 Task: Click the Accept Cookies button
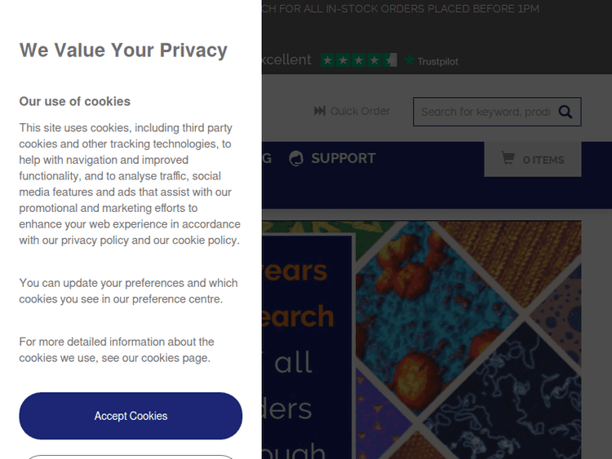coord(131,416)
